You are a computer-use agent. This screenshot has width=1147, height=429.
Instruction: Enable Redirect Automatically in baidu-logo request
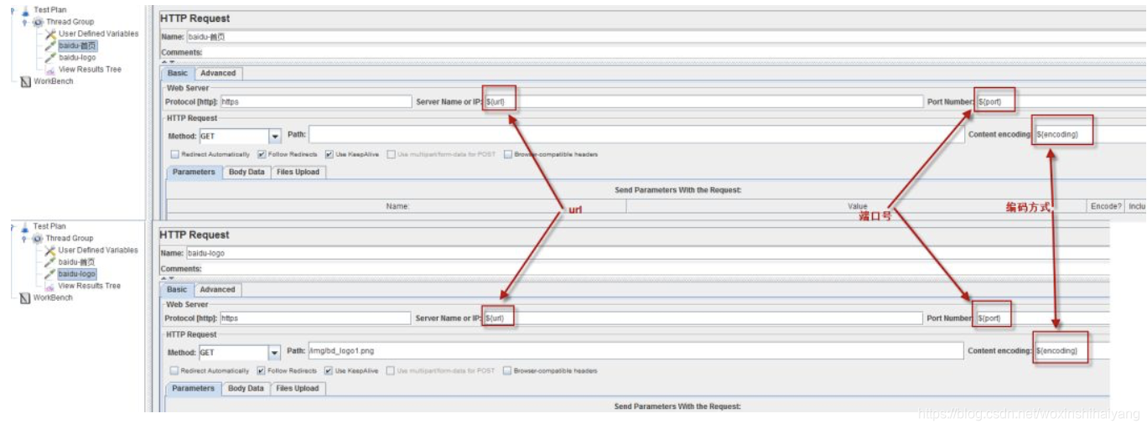coord(174,370)
